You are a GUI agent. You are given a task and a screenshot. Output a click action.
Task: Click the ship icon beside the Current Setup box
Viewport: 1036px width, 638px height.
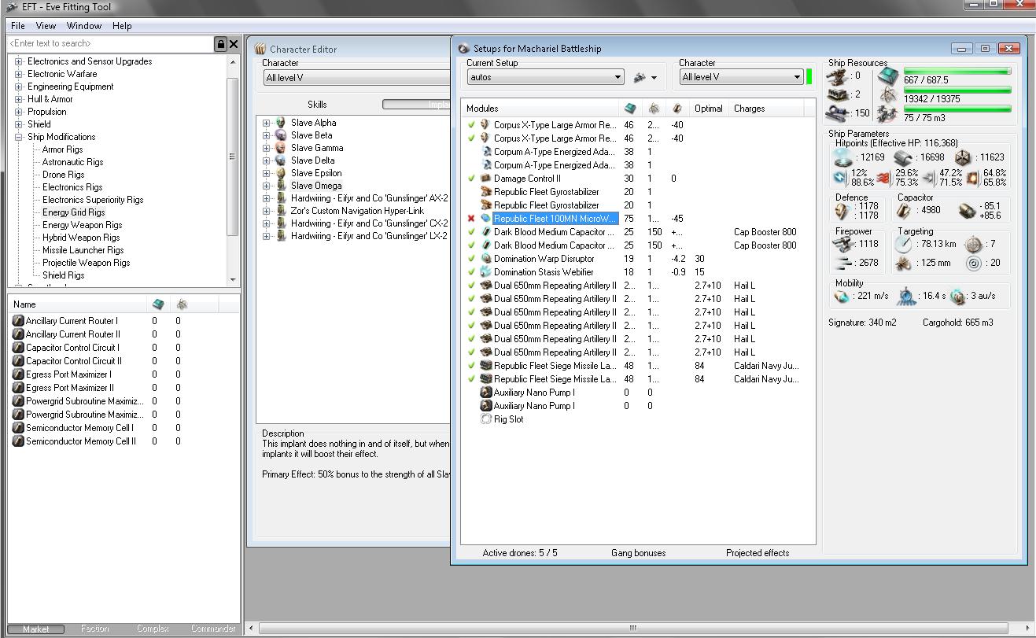click(640, 77)
